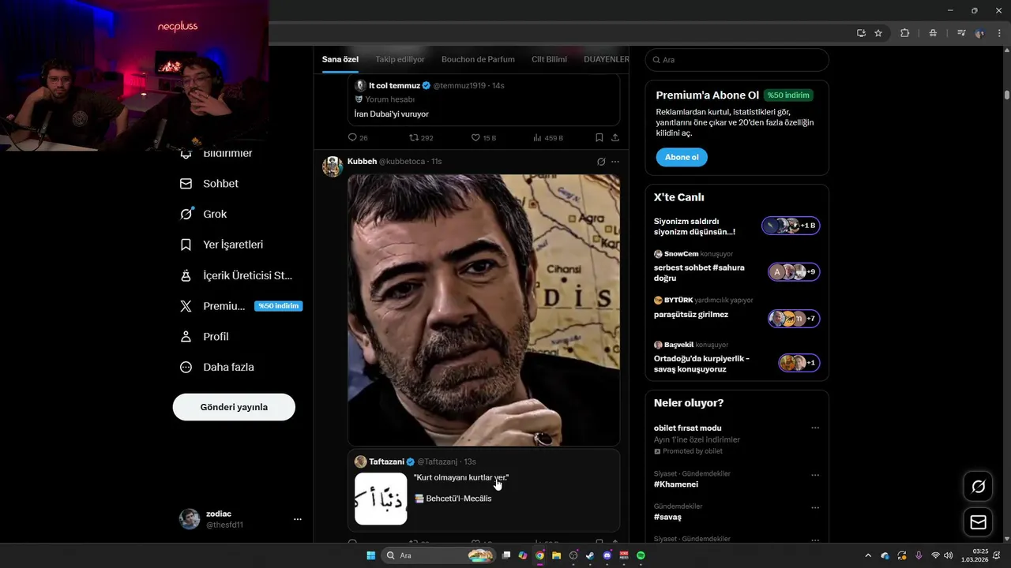Click the X search field Ara
Screen dimensions: 1011x568
click(x=737, y=60)
